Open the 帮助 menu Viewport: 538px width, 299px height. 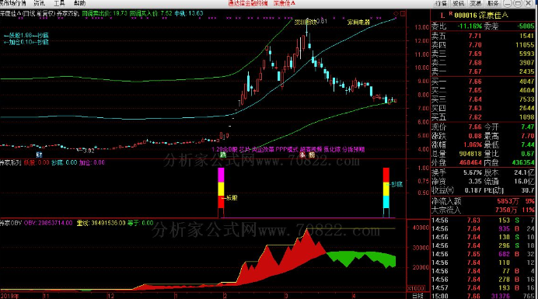click(x=79, y=3)
